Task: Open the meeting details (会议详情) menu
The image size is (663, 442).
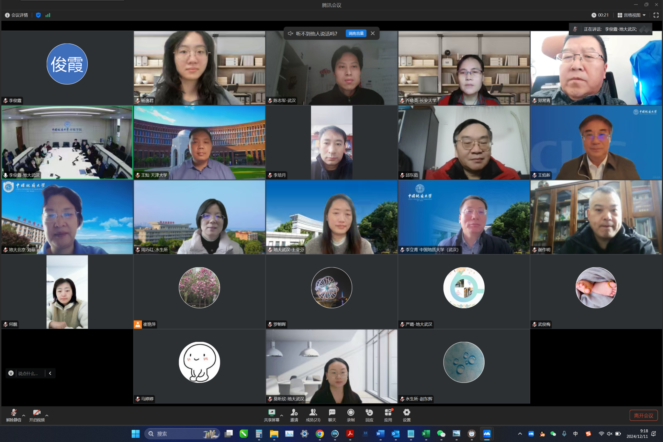Action: [x=17, y=15]
